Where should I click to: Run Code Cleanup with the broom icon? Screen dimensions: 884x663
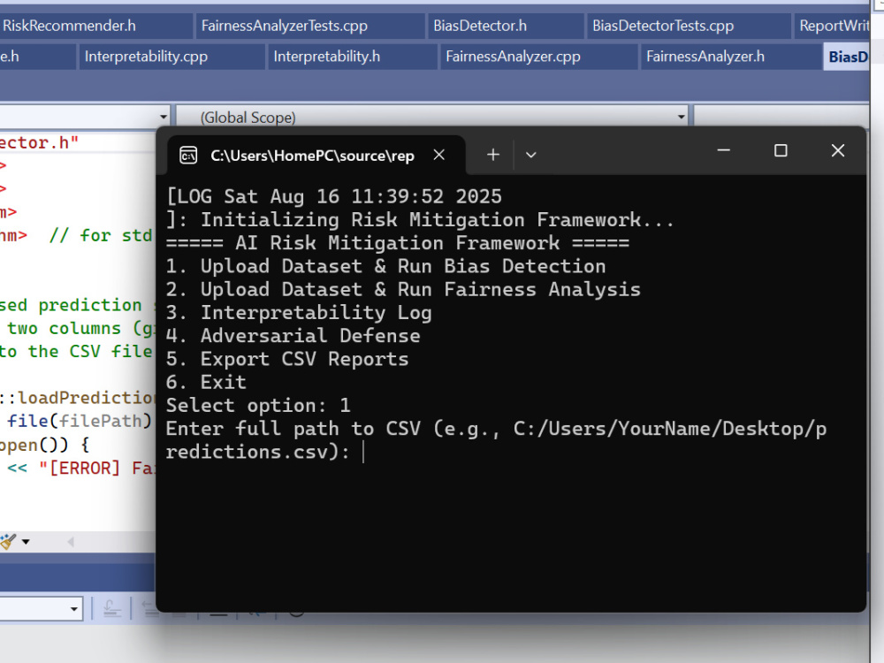click(x=8, y=542)
